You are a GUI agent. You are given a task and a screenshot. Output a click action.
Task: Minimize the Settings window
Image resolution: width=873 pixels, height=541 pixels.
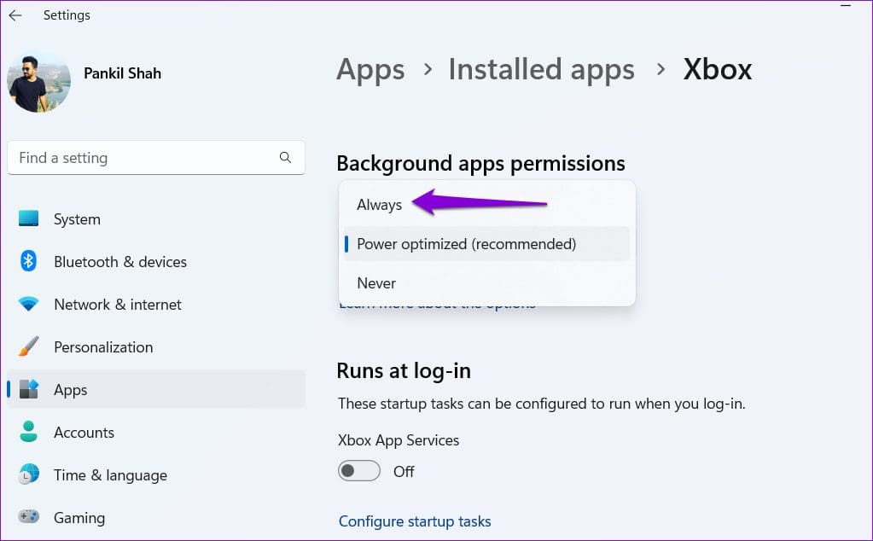(x=846, y=5)
